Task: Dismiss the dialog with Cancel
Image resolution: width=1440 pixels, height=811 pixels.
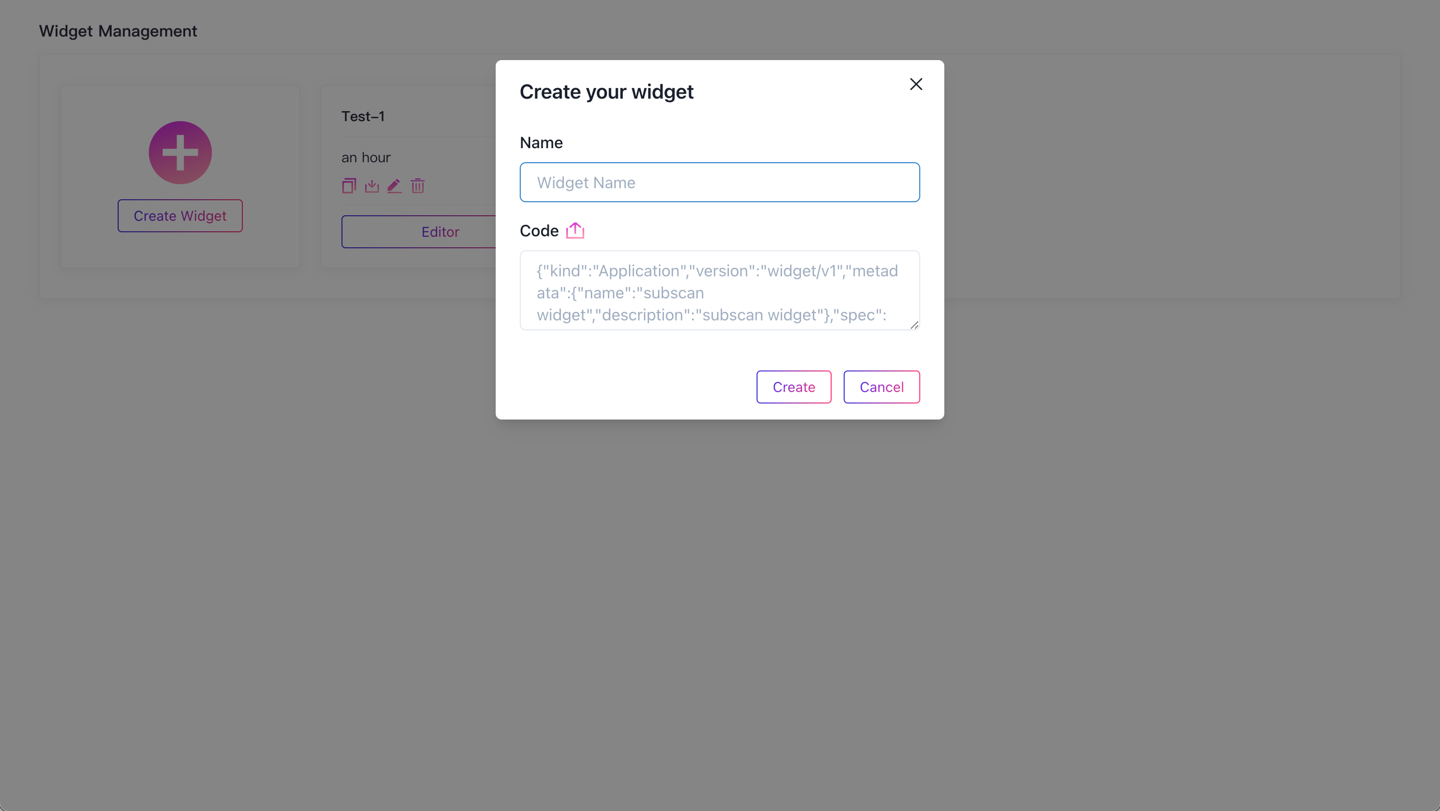Action: [x=882, y=387]
